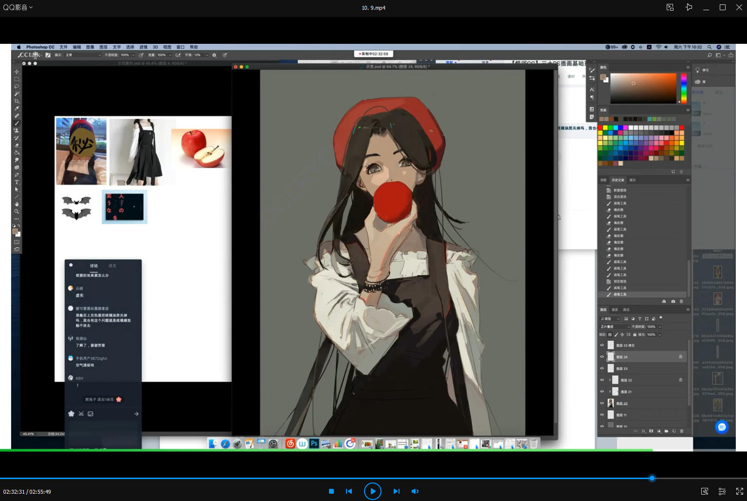
Task: Click the rainbow hue strip in color panel
Action: pos(683,88)
